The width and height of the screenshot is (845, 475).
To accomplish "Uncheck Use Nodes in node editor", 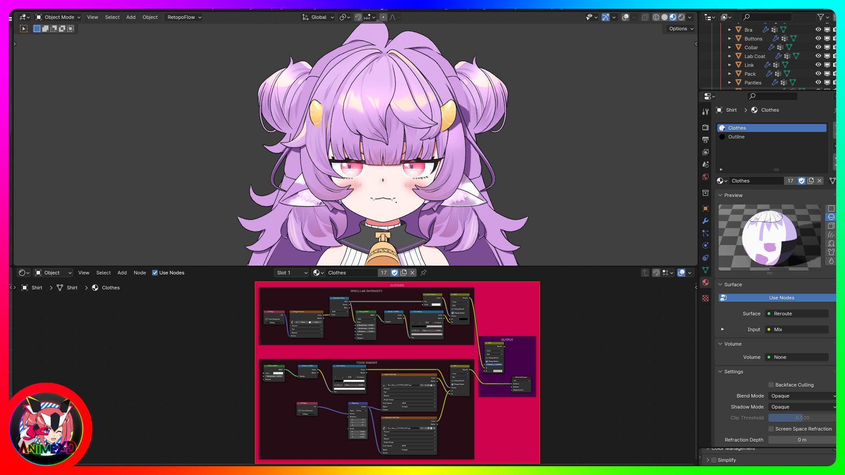I will pos(155,273).
